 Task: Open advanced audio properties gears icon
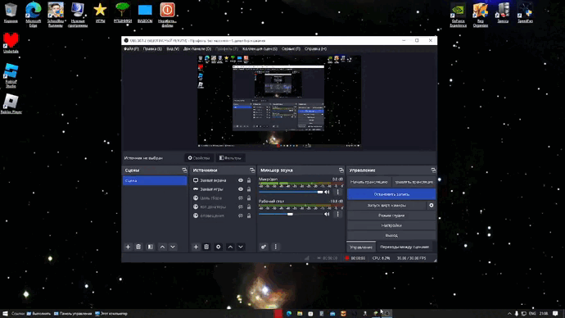coord(264,247)
